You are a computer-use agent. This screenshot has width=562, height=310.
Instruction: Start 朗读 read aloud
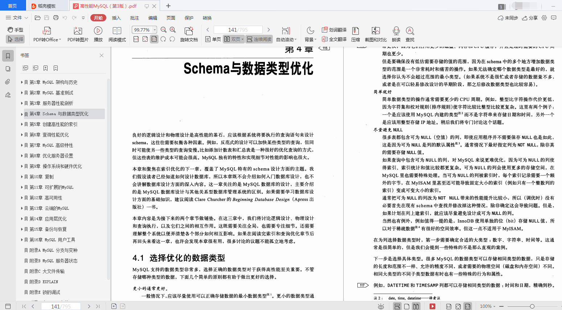396,34
